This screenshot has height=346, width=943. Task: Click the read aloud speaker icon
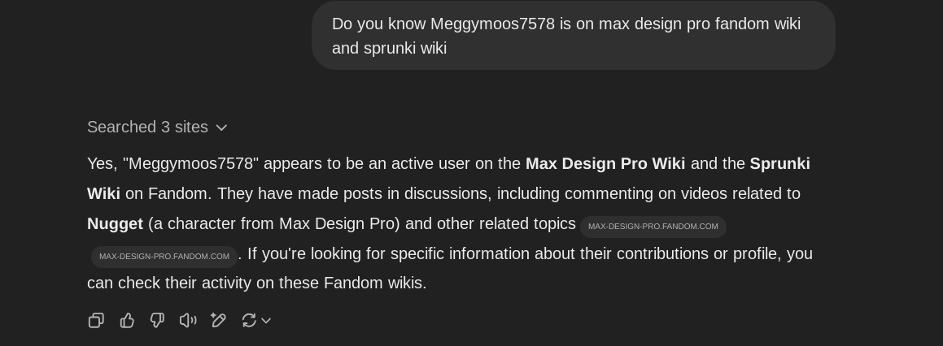click(188, 321)
